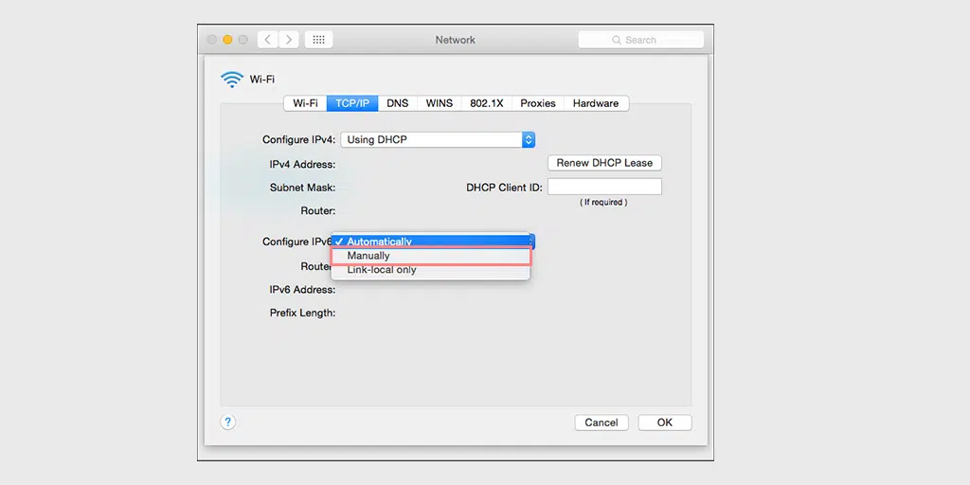Viewport: 970px width, 485px height.
Task: Click the Wi-Fi signal icon
Action: [232, 80]
